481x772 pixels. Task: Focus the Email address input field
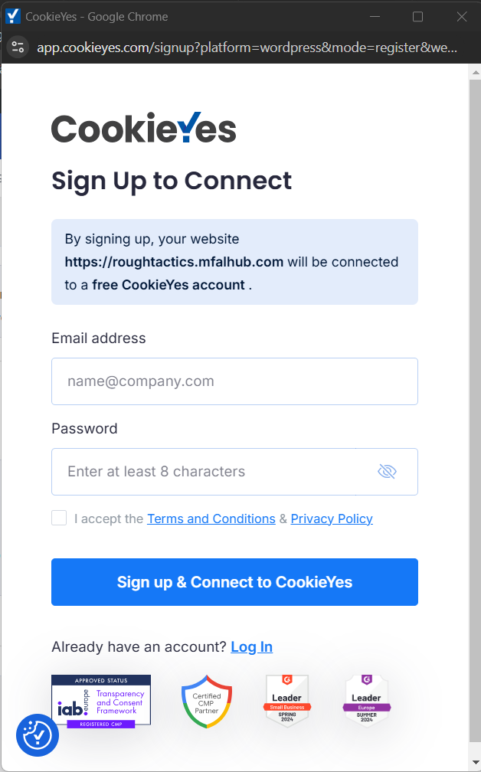(235, 381)
